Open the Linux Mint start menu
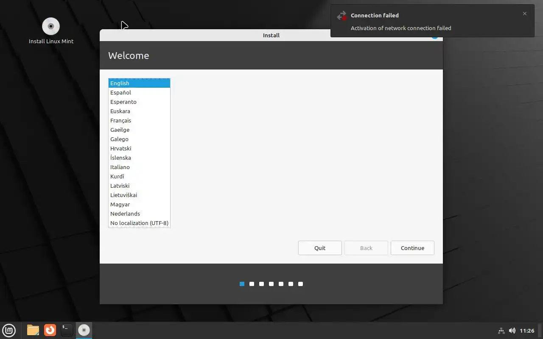This screenshot has height=339, width=543. tap(9, 330)
